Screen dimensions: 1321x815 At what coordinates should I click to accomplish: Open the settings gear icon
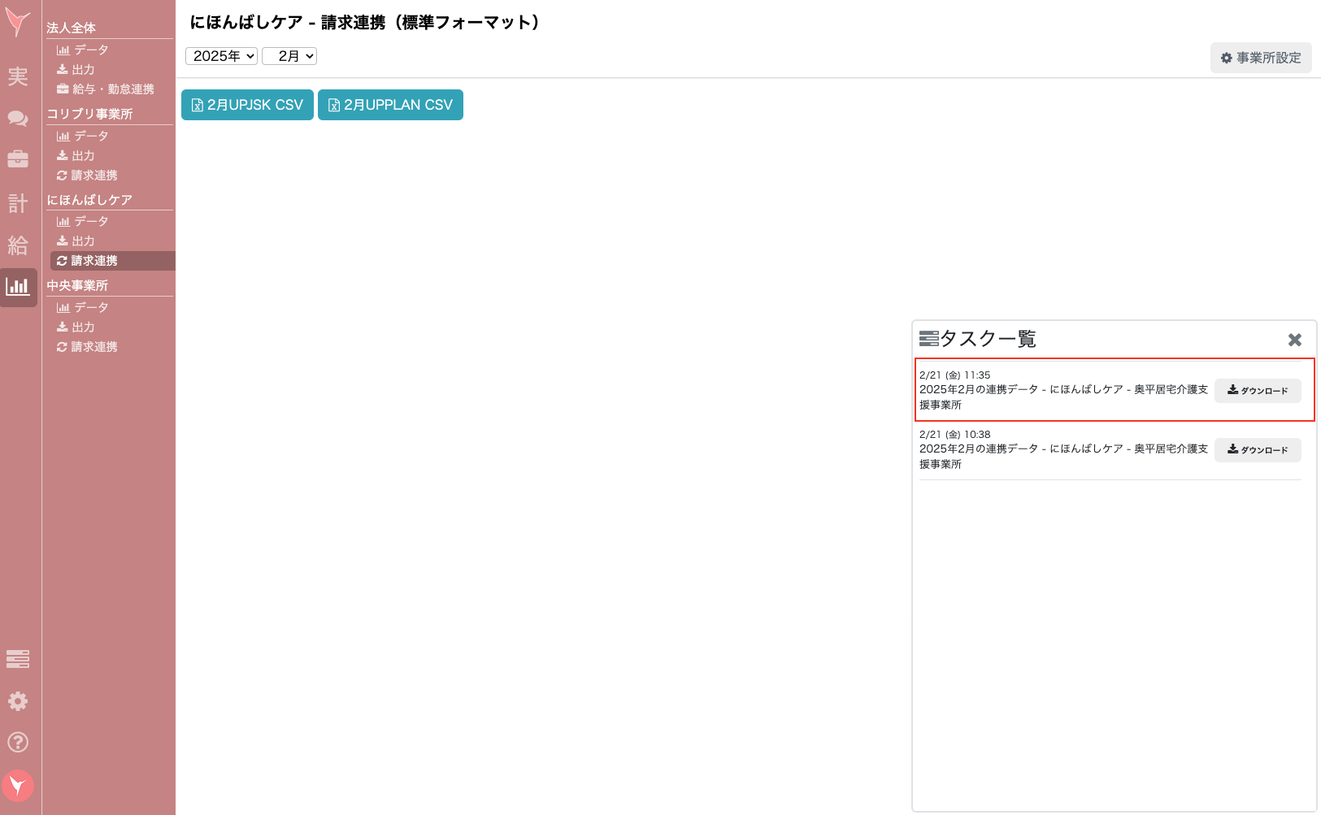[18, 700]
